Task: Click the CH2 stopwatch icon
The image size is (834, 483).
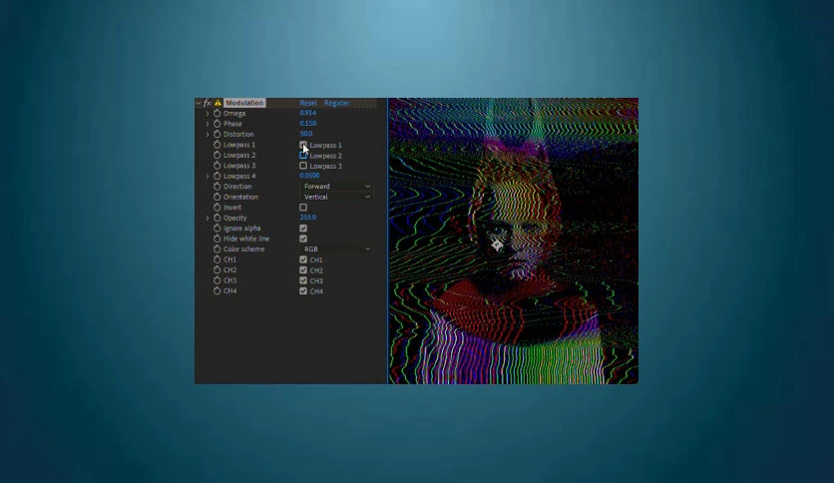Action: point(217,269)
